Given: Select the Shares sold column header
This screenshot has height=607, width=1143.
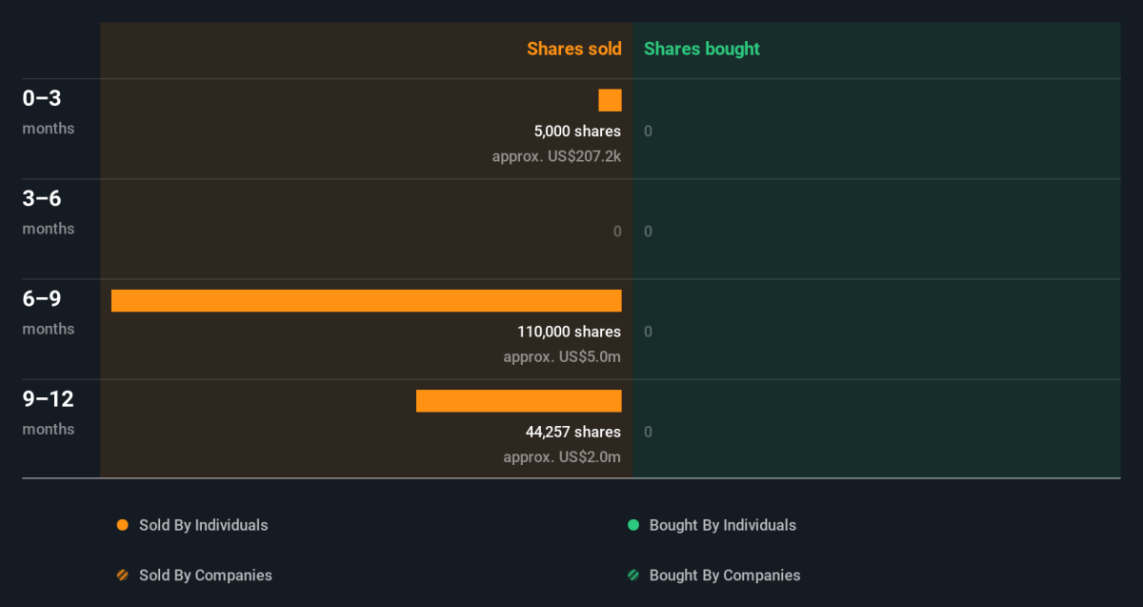Looking at the screenshot, I should tap(574, 49).
